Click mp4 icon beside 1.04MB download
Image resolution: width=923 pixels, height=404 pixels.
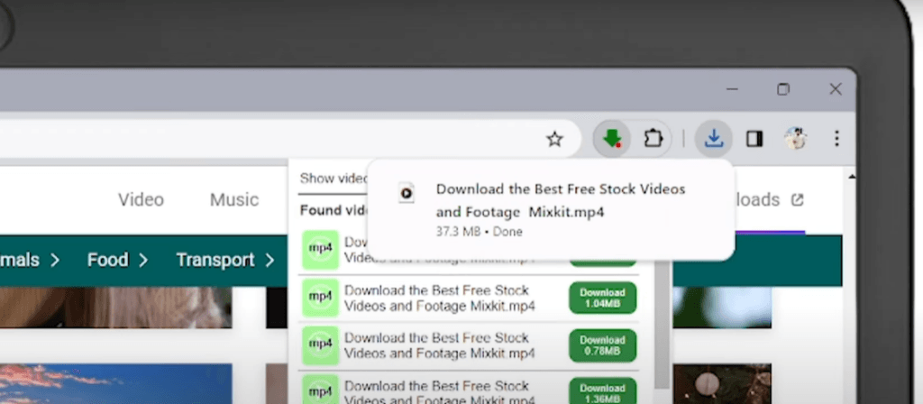click(x=320, y=298)
